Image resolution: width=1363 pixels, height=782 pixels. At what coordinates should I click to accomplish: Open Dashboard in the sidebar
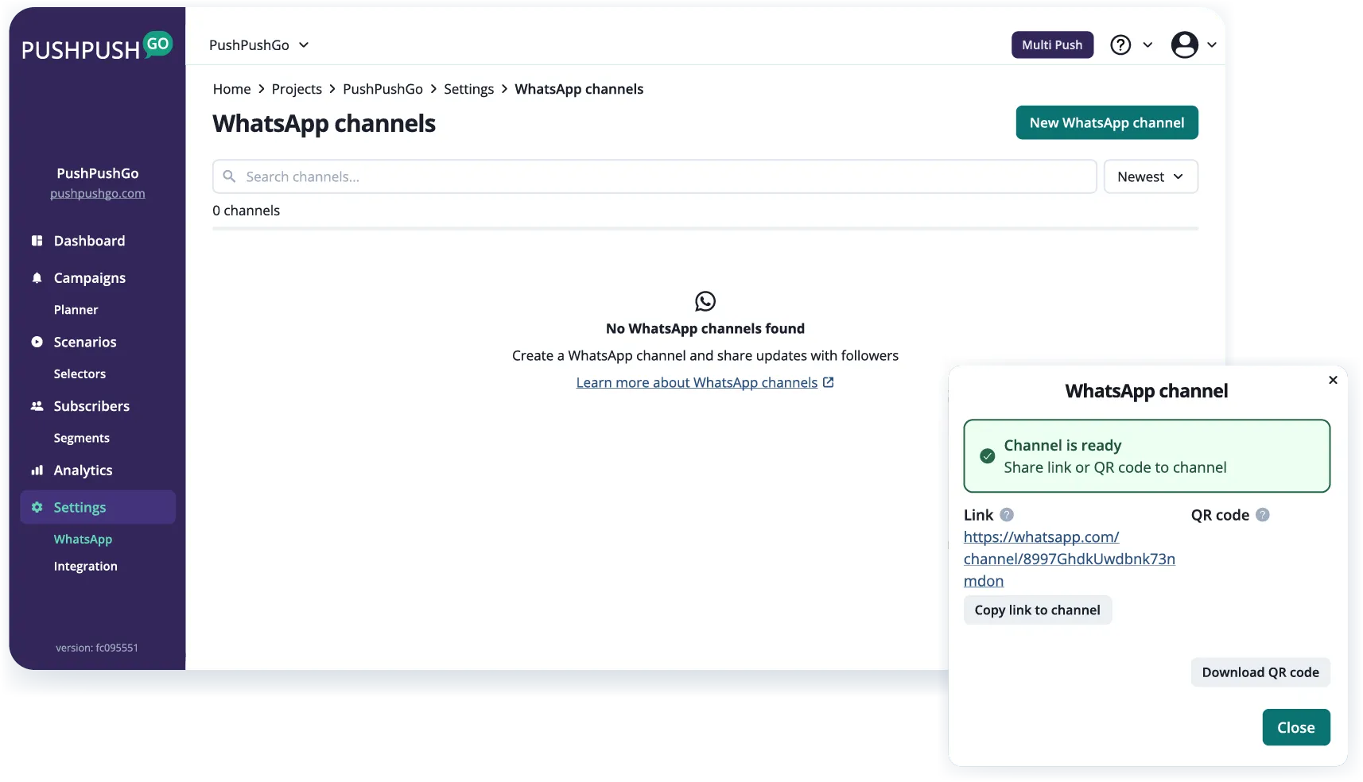89,241
